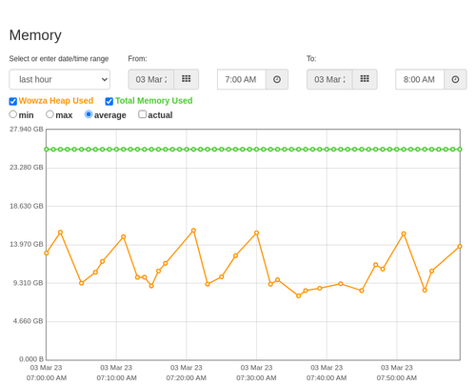Click the To date field '03 Mar'
Screen dimensions: 476x384
(329, 79)
